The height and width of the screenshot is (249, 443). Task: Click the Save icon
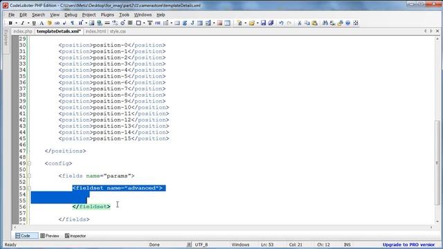(x=263, y=23)
